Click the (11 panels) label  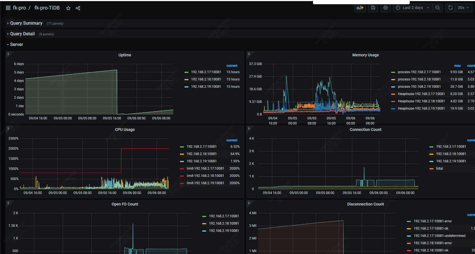(55, 24)
